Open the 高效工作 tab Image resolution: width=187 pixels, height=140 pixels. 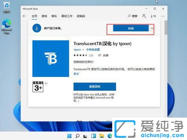(x=67, y=16)
